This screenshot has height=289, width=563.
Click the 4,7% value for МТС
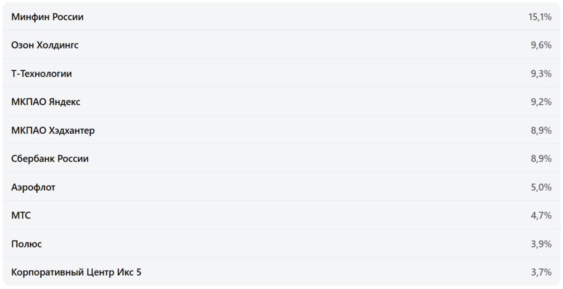[541, 216]
